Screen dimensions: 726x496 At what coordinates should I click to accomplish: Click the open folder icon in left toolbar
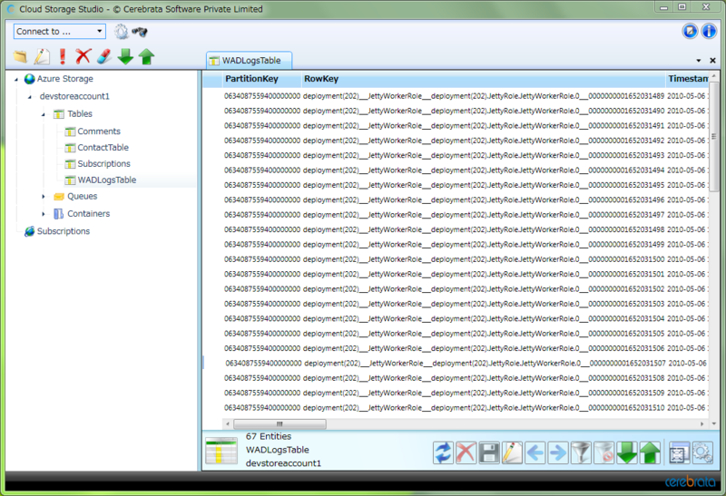[20, 57]
